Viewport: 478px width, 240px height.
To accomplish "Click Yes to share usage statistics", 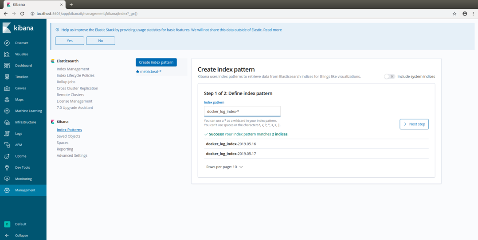I will point(70,41).
